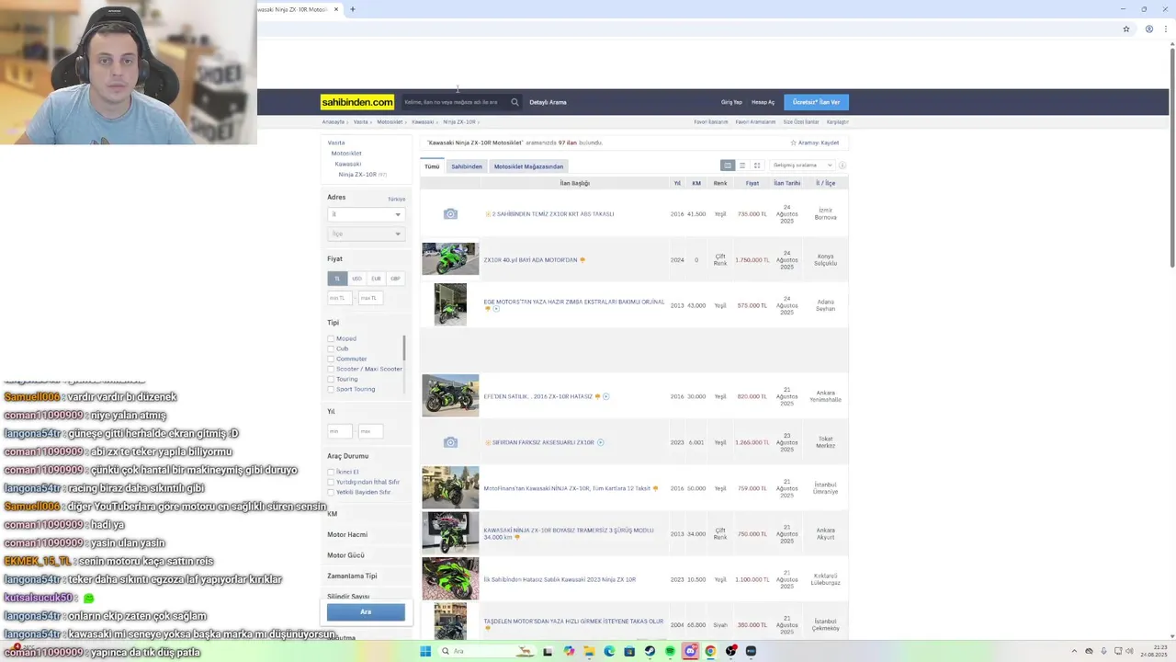This screenshot has width=1176, height=662.
Task: Check the Commuter type checkbox
Action: (331, 359)
